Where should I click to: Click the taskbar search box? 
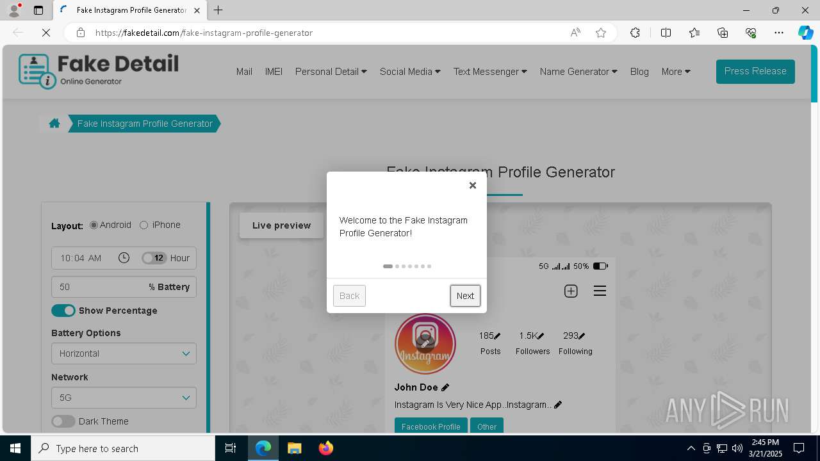click(x=123, y=448)
